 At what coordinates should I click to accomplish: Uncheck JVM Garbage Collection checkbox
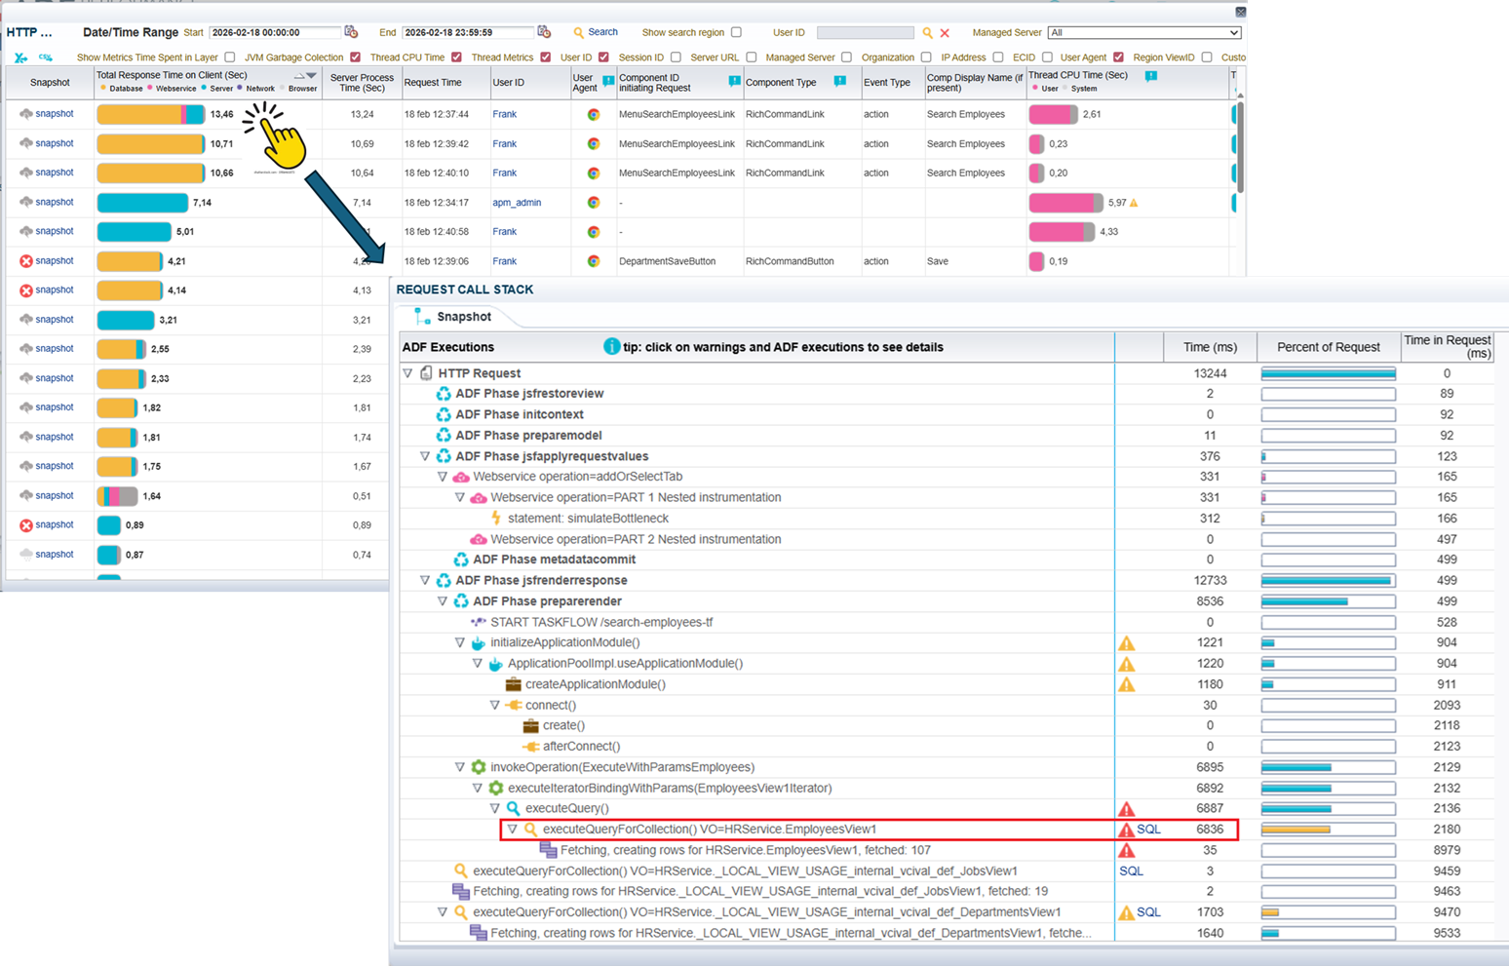355,58
